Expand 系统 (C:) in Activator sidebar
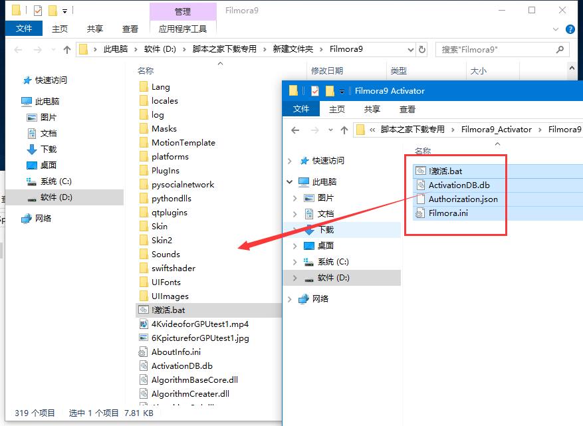The height and width of the screenshot is (426, 583). [x=295, y=262]
